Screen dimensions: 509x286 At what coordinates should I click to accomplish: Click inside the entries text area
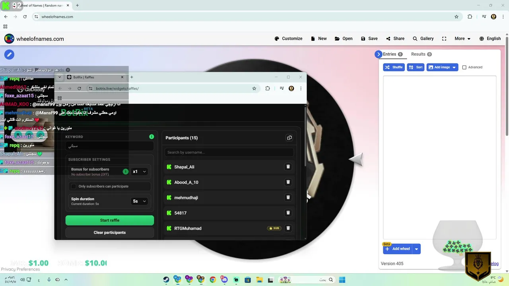(439, 157)
